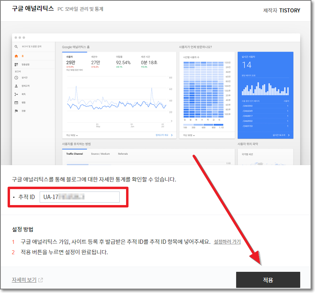This screenshot has width=315, height=293.
Task: Click the external-link icon beside 자세히 보기
Action: point(40,280)
